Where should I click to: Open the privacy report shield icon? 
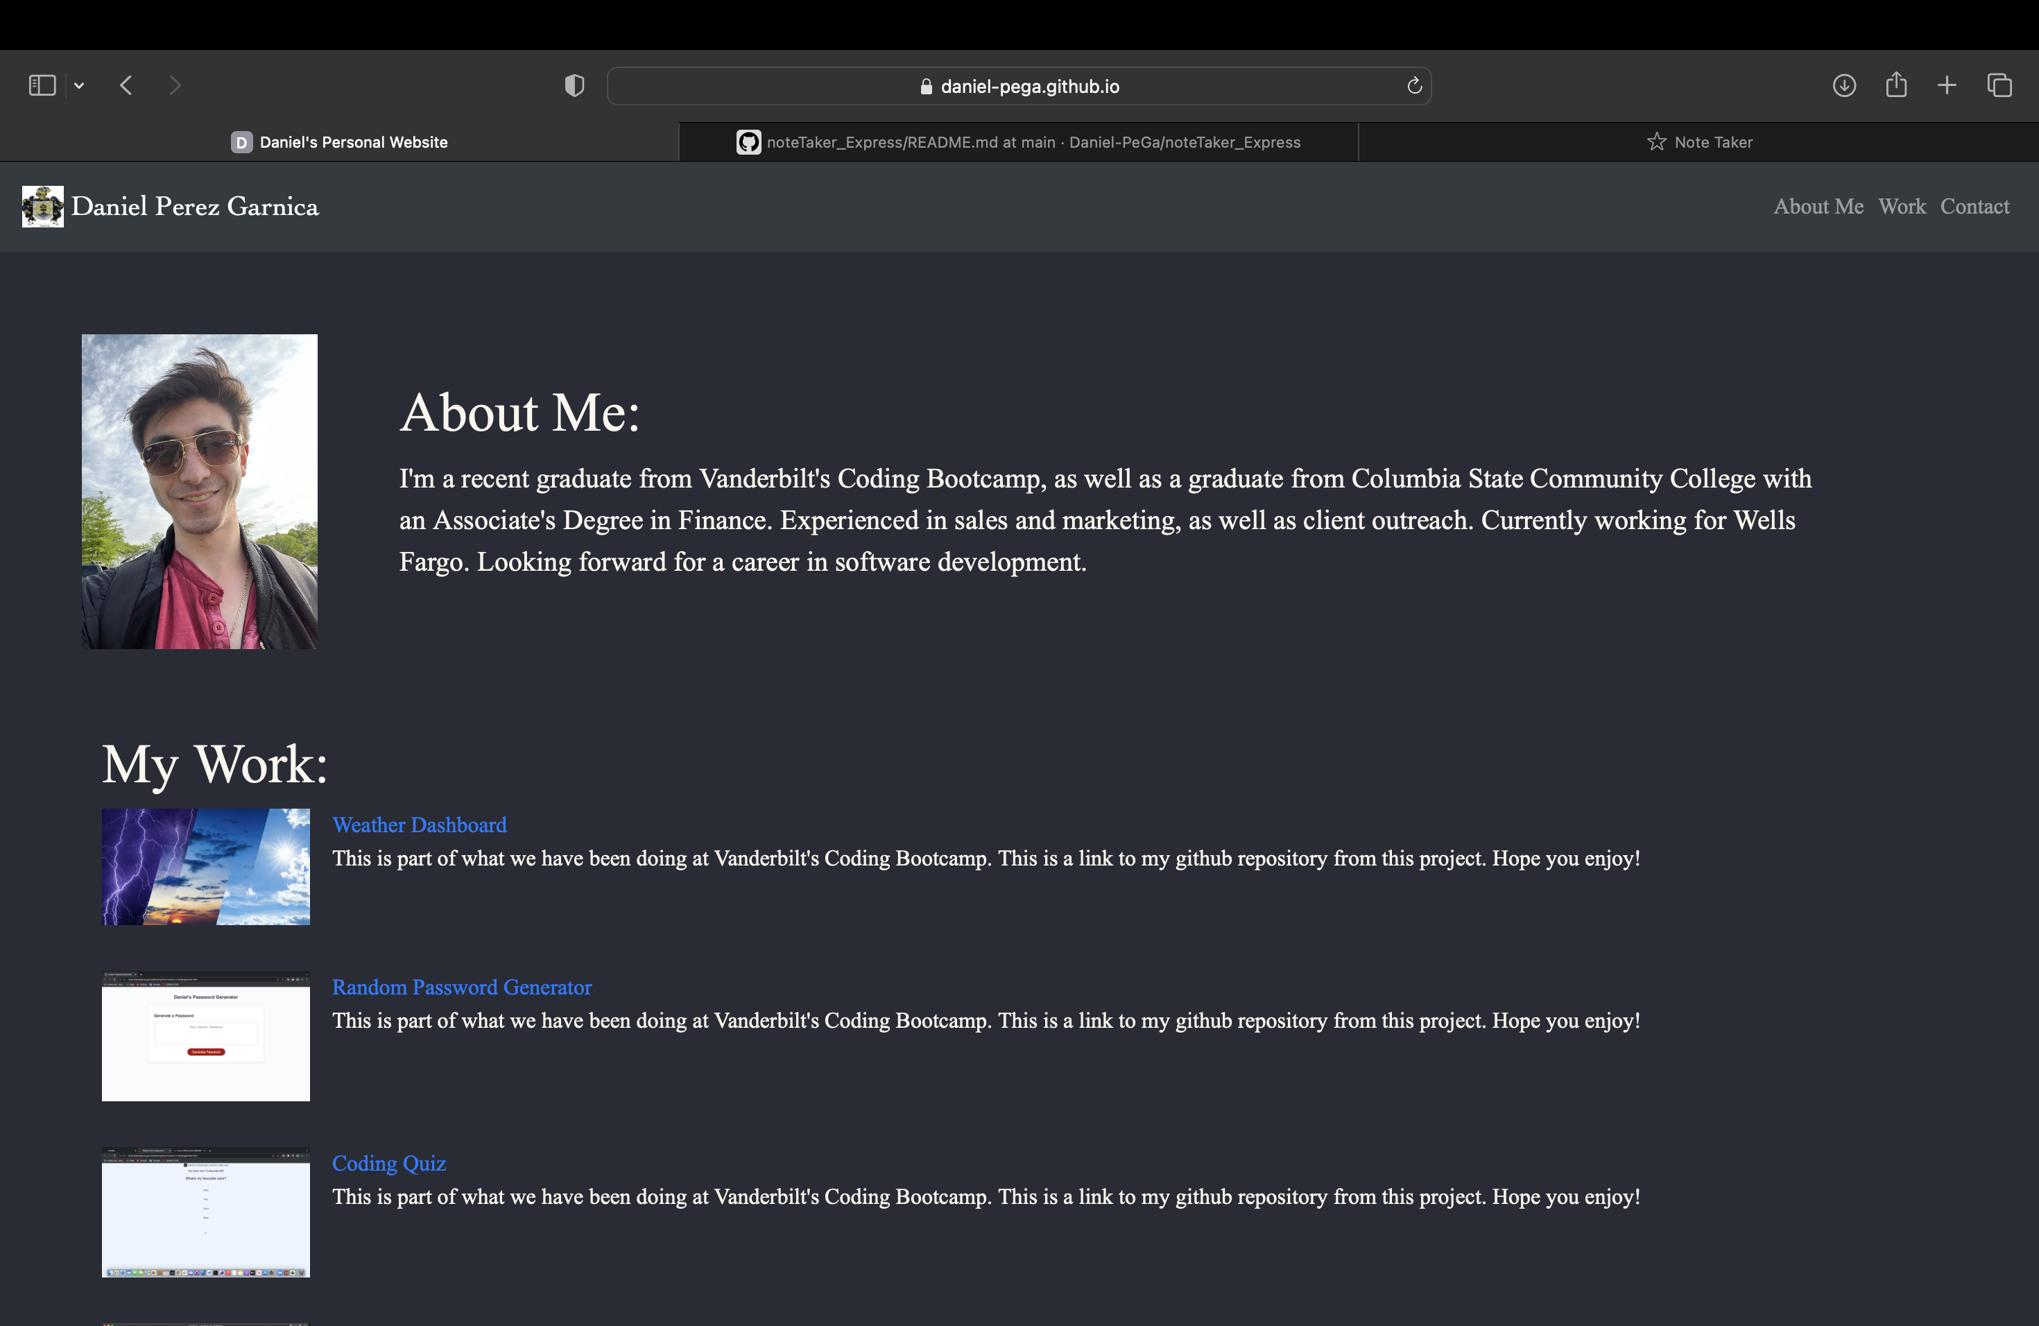click(x=574, y=86)
